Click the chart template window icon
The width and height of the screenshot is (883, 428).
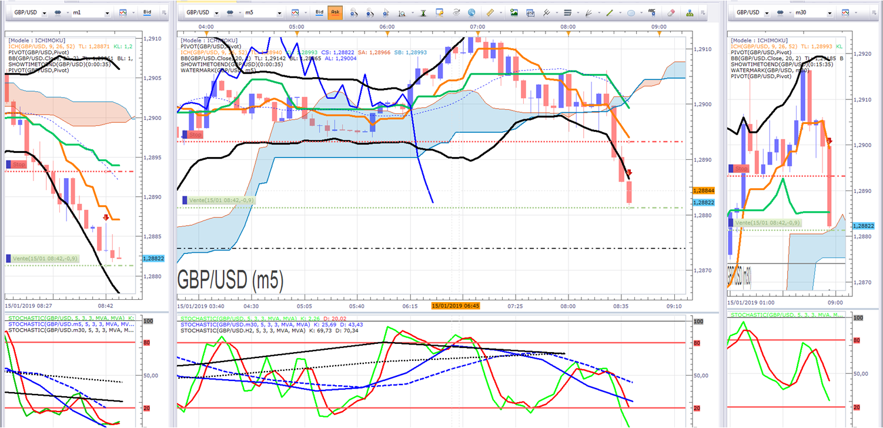click(x=530, y=12)
